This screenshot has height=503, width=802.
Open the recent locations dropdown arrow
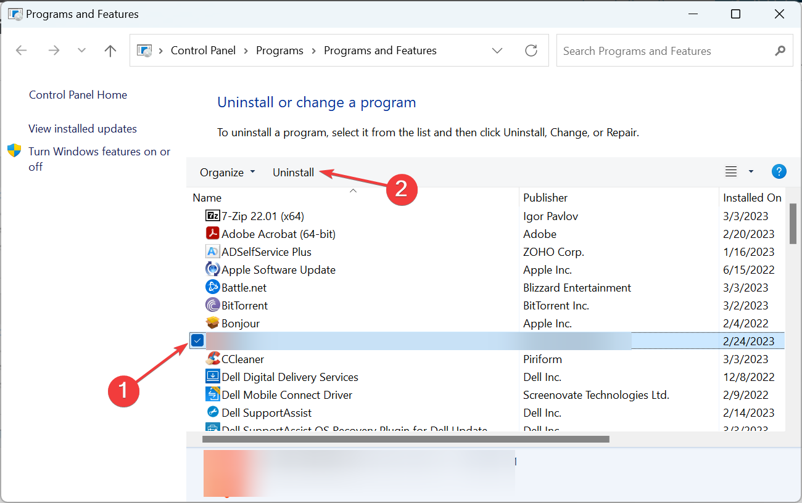click(81, 51)
